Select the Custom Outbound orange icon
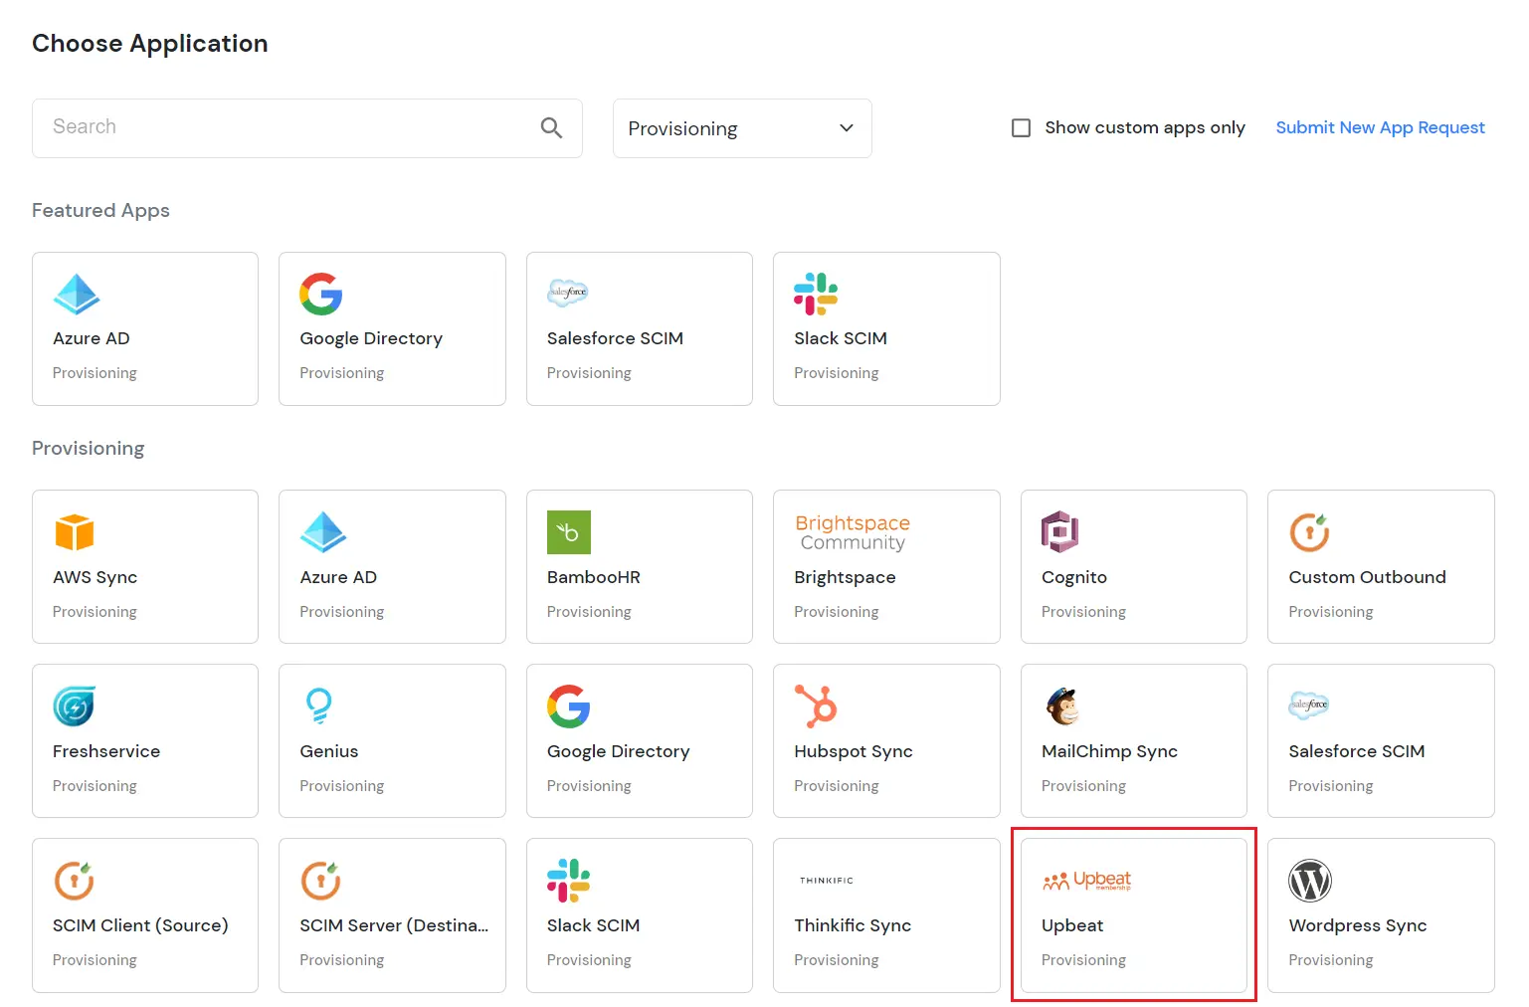 [x=1310, y=532]
